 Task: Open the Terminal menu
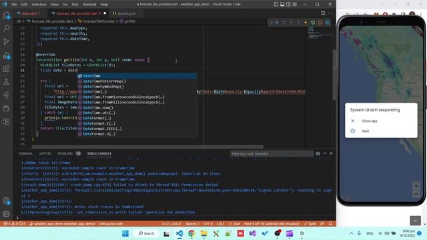point(89,5)
